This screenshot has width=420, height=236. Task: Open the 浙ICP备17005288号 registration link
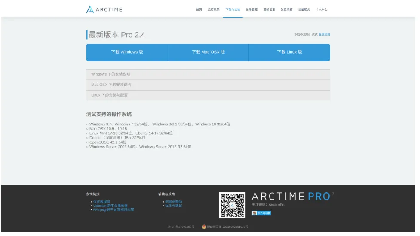[181, 227]
